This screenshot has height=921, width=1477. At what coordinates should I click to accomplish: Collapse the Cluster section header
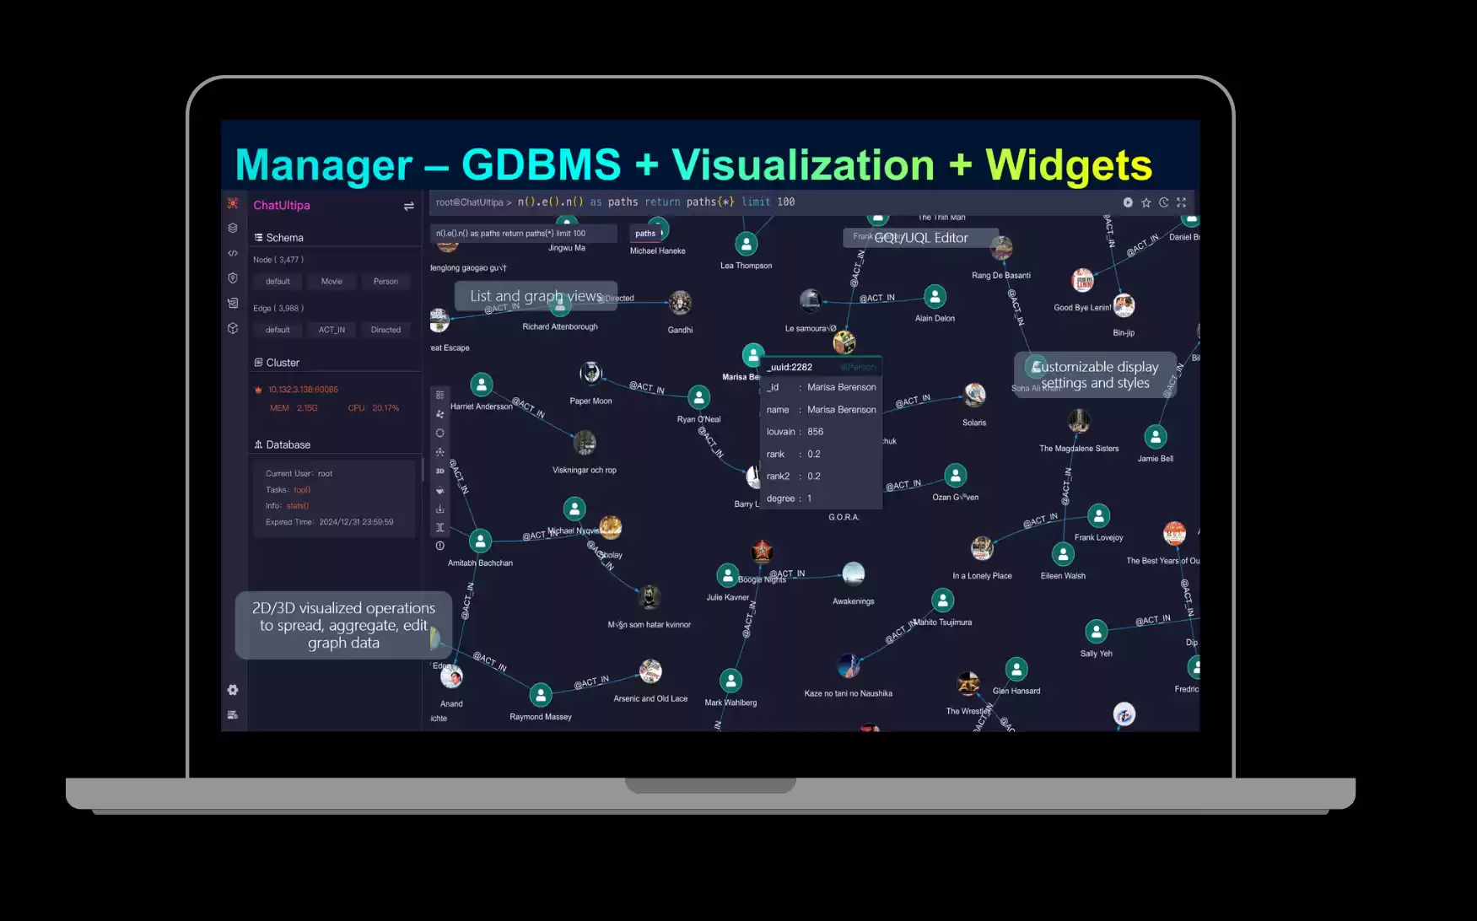(282, 363)
